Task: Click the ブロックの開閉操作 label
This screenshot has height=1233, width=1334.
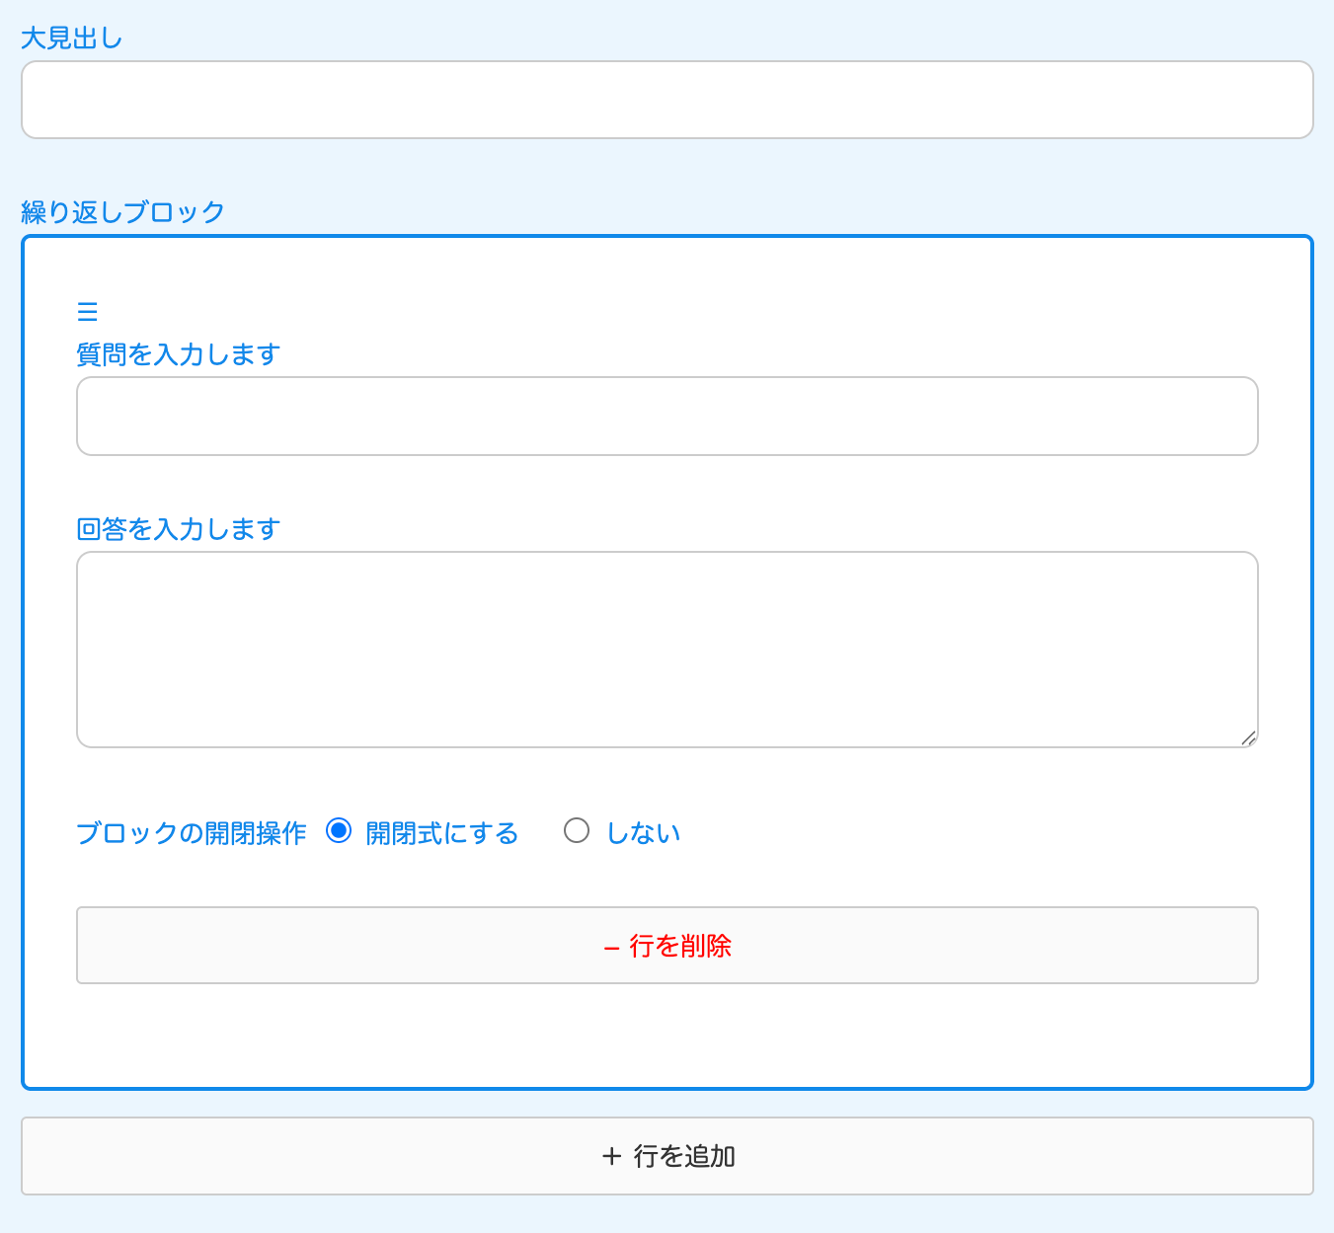Action: click(191, 833)
